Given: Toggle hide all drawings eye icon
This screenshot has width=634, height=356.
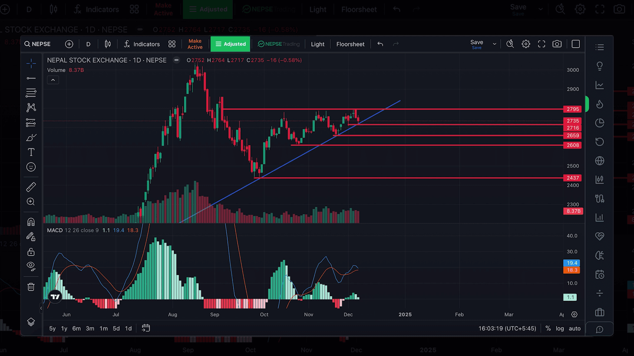Looking at the screenshot, I should 31,266.
